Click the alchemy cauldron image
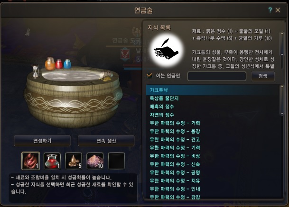Viewport: 289px width, 207px height. tap(73, 93)
